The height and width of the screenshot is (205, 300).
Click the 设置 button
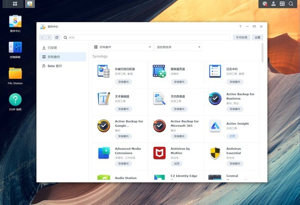pos(257,38)
